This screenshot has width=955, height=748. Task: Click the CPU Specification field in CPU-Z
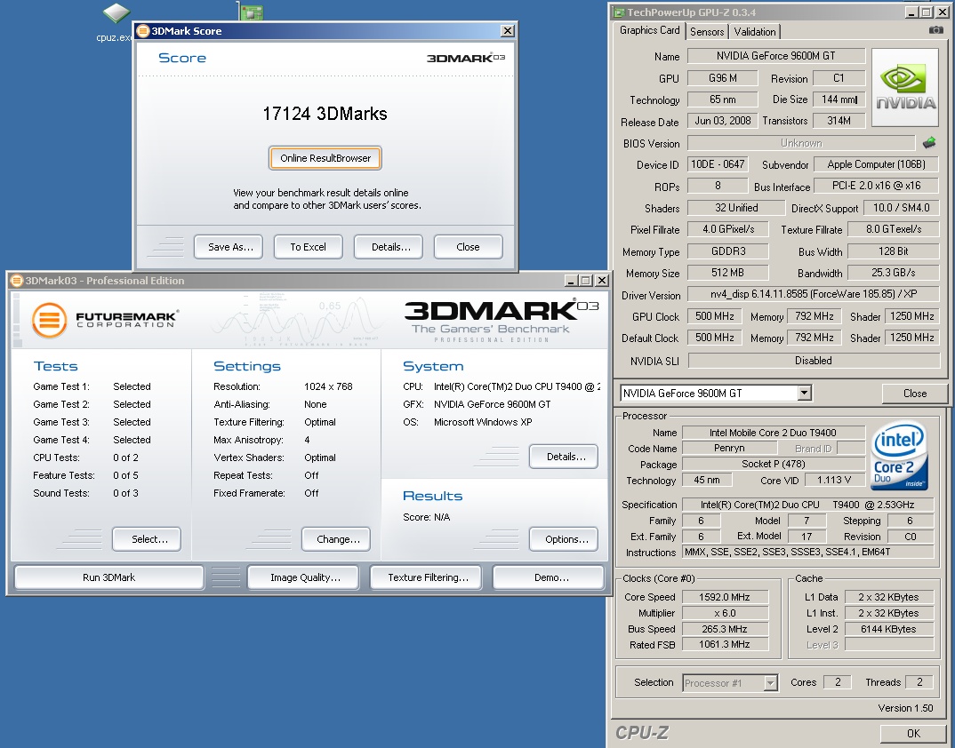pos(807,505)
